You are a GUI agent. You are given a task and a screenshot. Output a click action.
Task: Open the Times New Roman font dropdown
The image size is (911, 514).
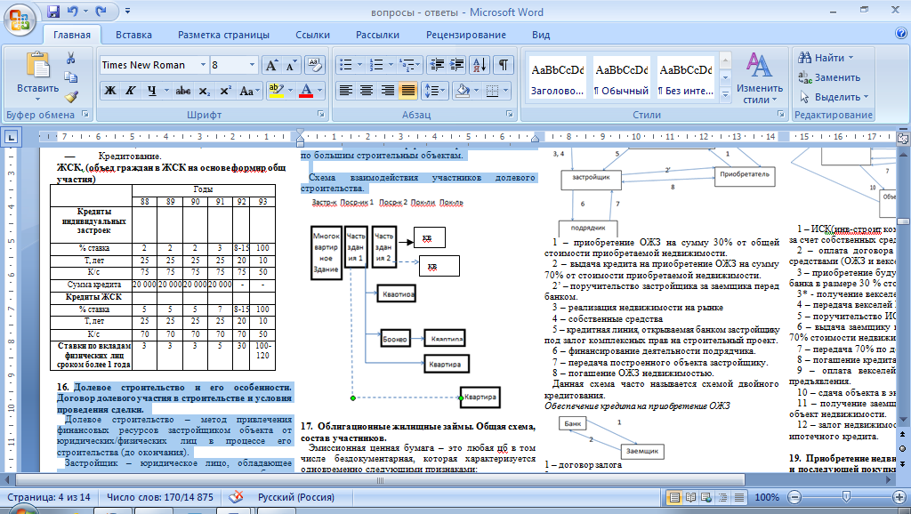pyautogui.click(x=203, y=65)
